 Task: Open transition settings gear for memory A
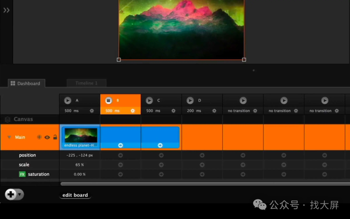92,111
